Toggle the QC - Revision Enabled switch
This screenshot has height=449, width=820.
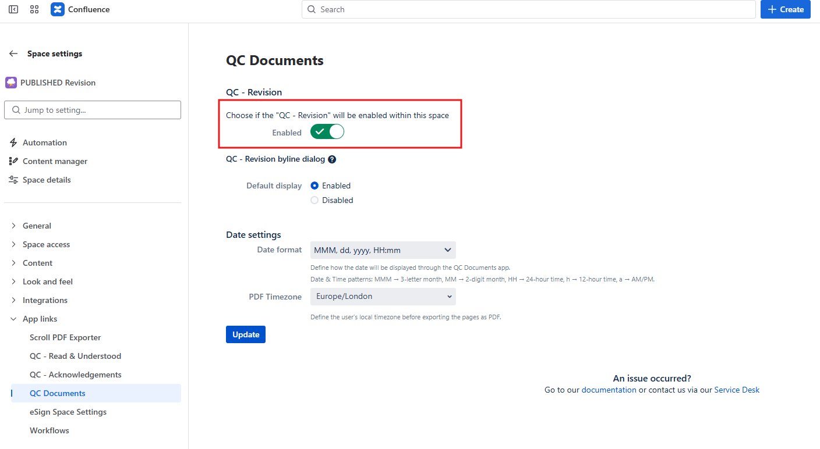point(327,132)
